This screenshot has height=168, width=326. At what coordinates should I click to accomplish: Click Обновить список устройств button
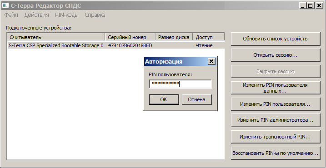[276, 39]
